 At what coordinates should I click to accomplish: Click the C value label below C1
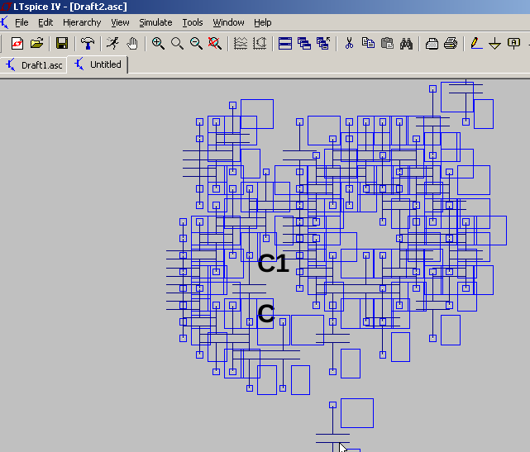pyautogui.click(x=266, y=314)
